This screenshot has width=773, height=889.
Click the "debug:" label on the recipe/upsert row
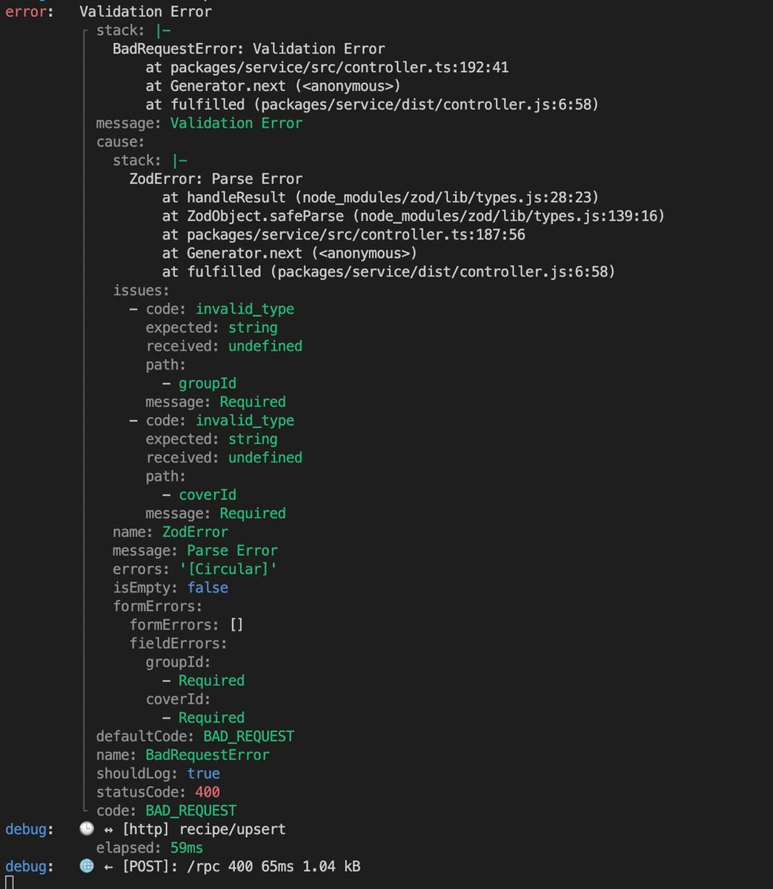29,829
